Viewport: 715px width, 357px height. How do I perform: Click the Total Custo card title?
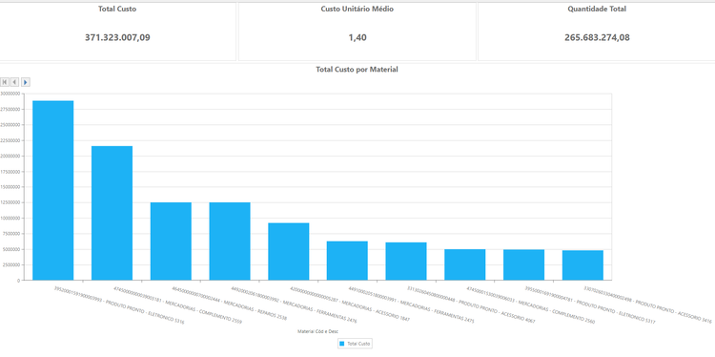tap(117, 9)
